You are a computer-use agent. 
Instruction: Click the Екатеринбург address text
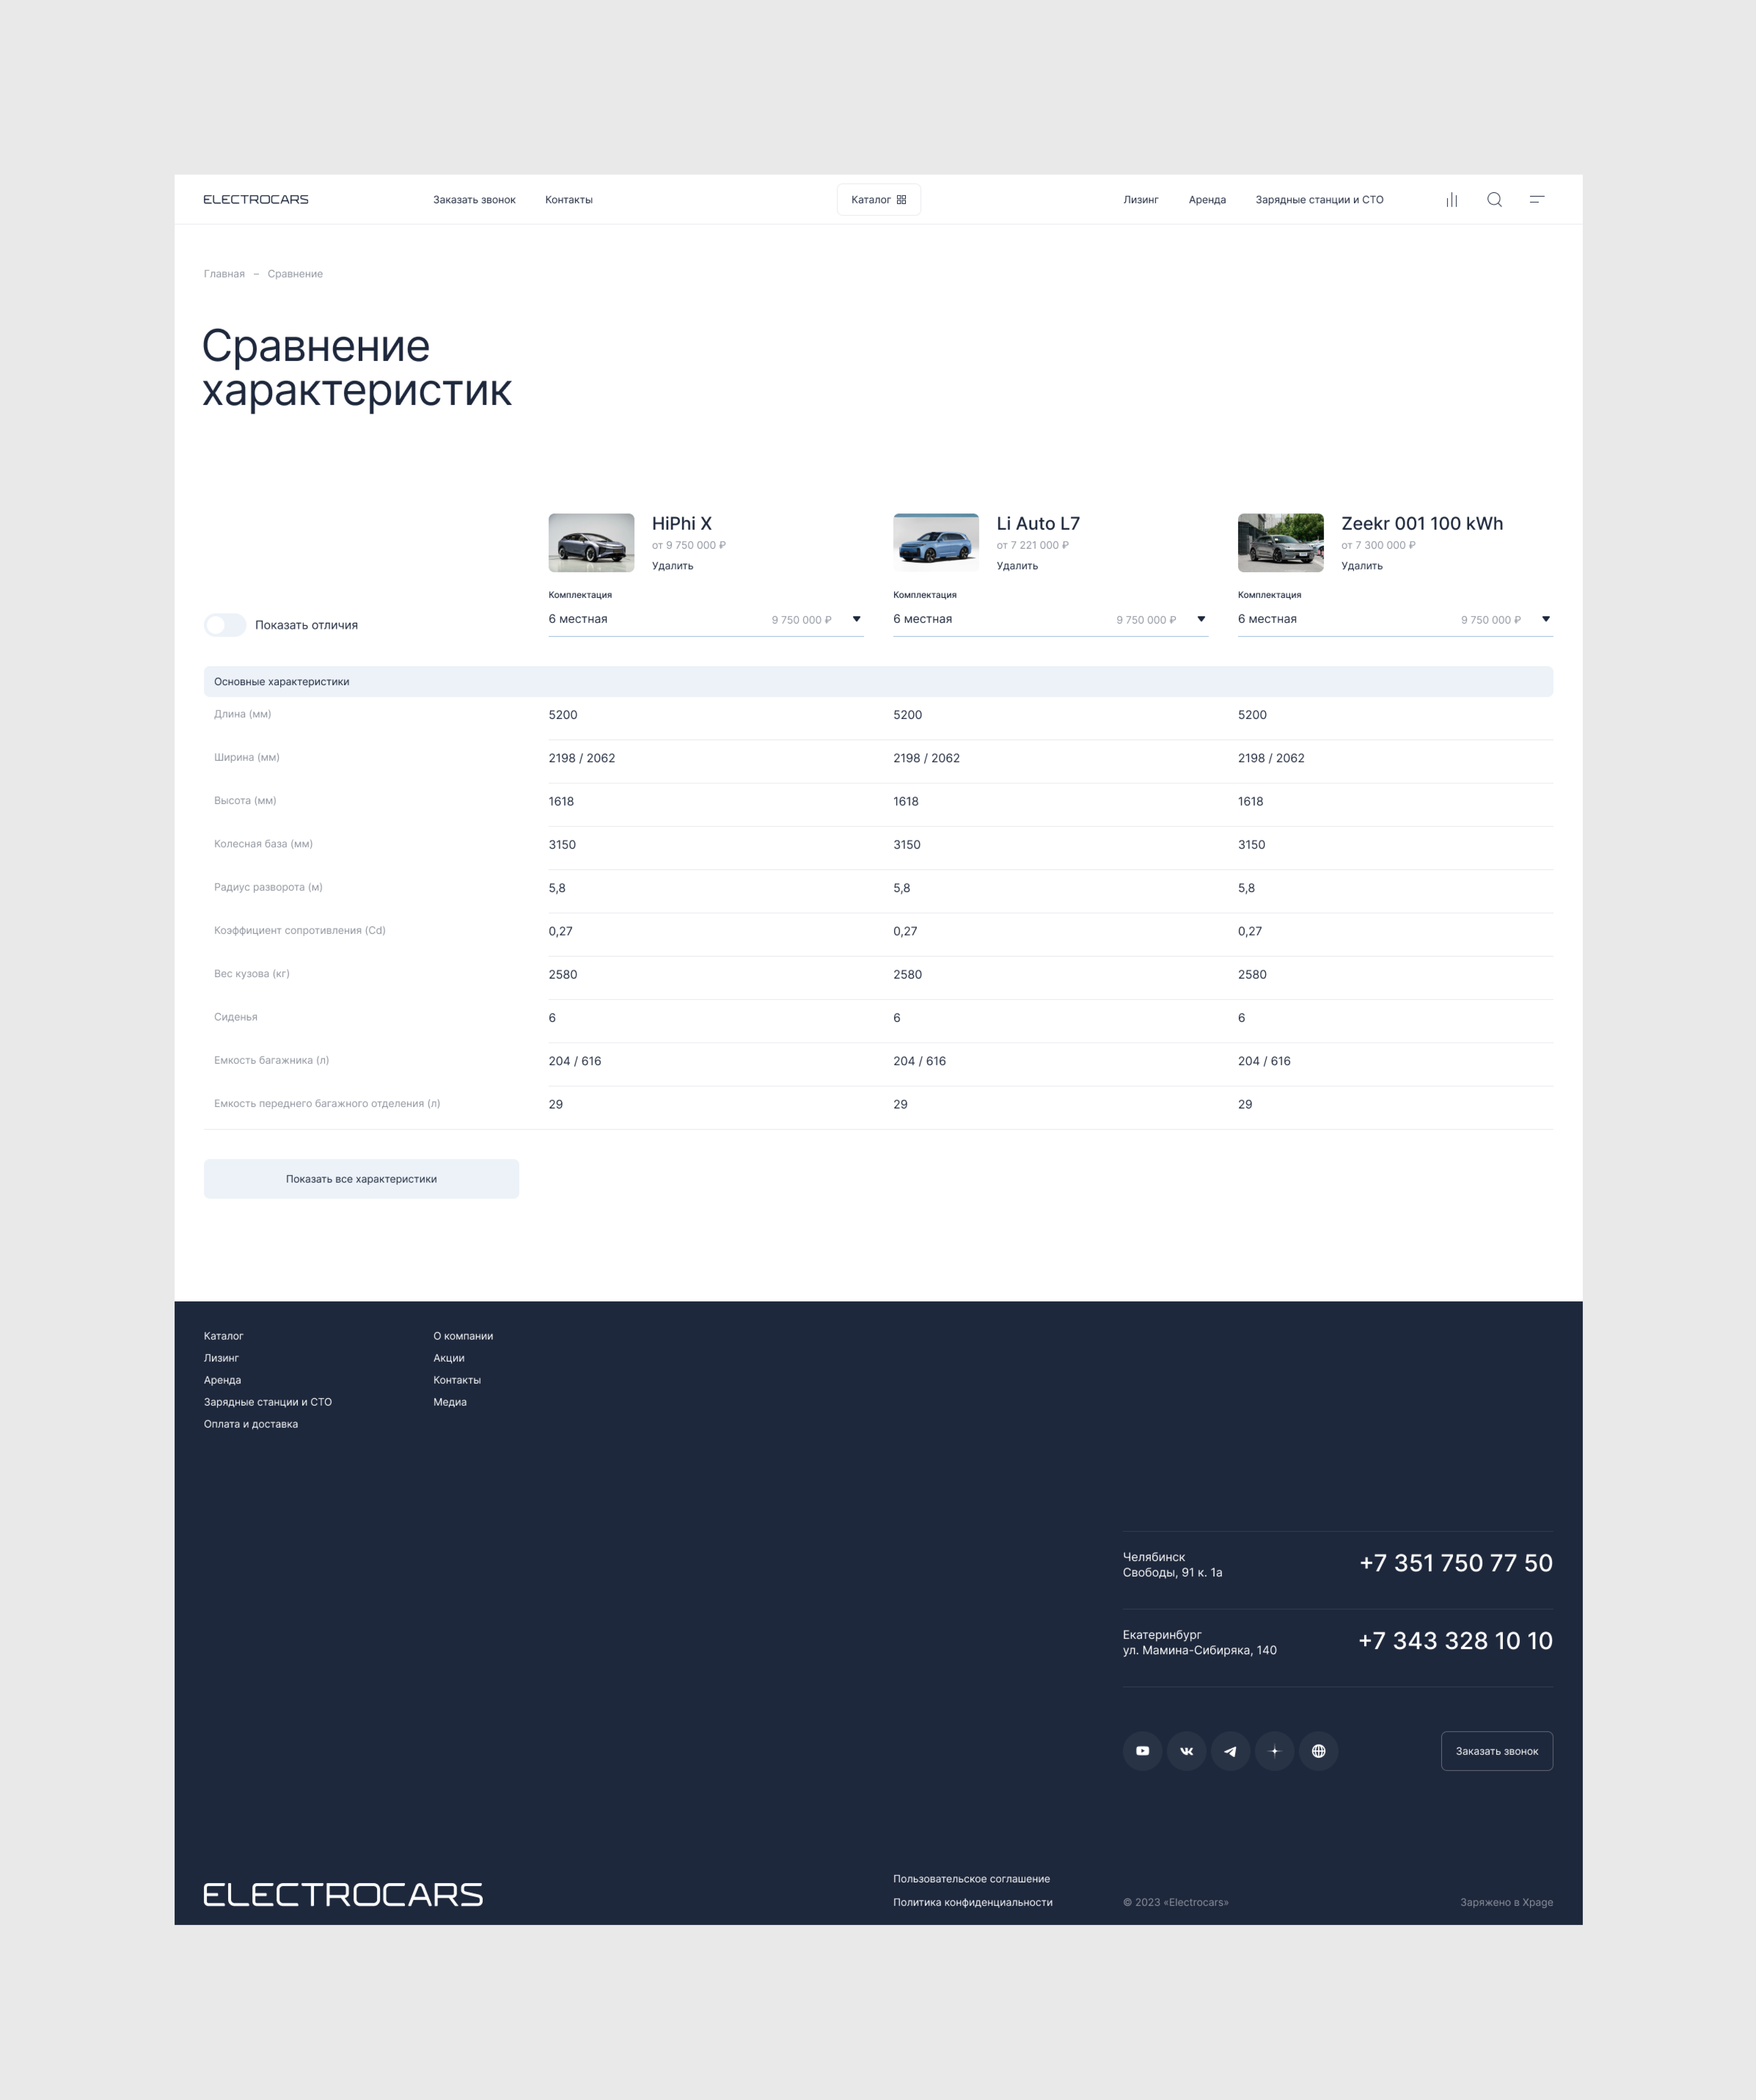[x=1200, y=1643]
